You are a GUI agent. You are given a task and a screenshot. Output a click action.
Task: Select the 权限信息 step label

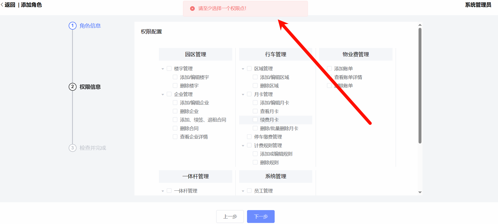point(90,87)
